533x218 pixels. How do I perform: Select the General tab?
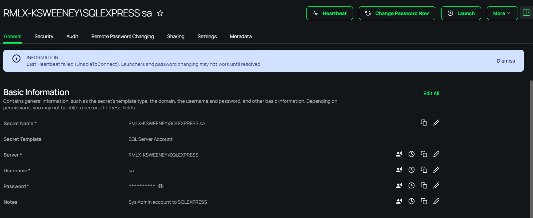tap(12, 37)
